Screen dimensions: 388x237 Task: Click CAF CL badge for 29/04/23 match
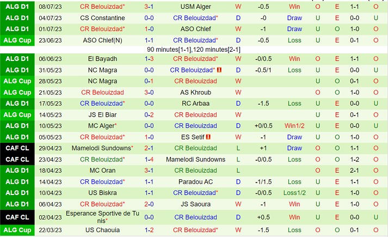[17, 148]
